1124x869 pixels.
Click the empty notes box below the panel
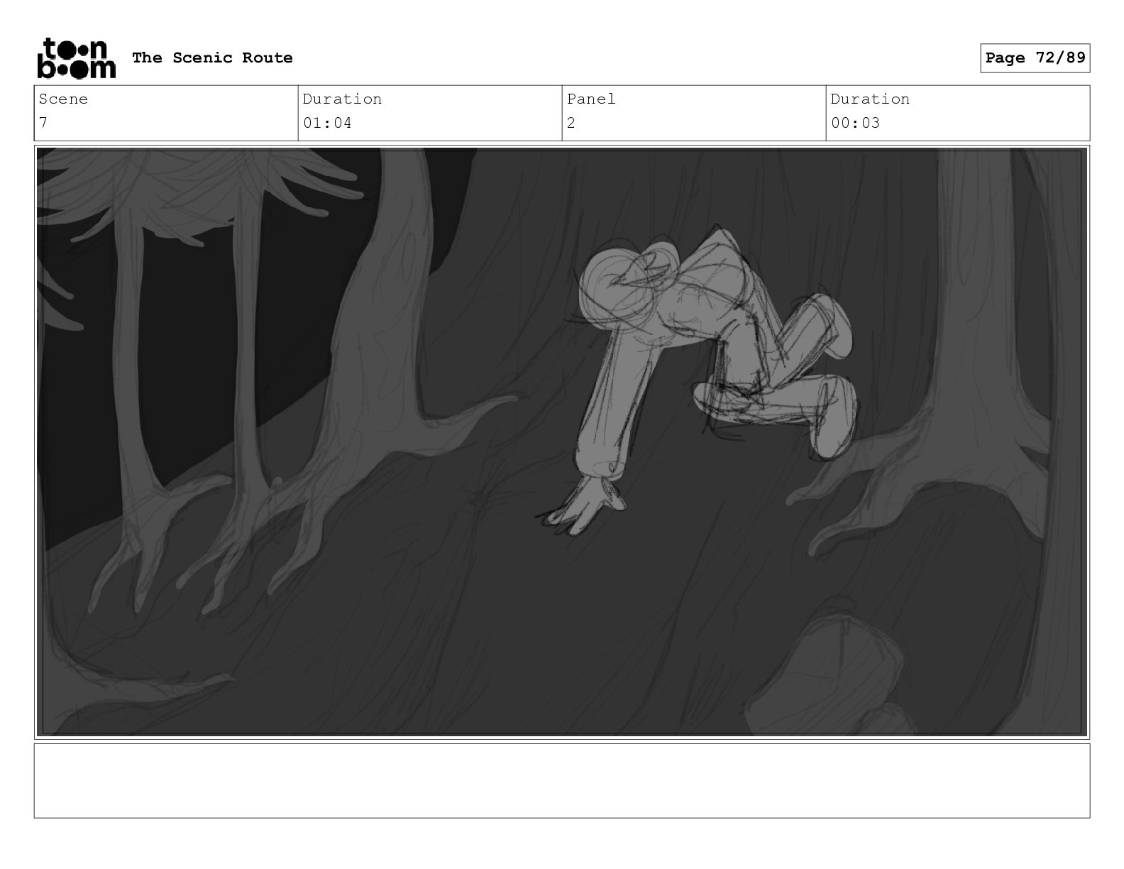(x=562, y=780)
